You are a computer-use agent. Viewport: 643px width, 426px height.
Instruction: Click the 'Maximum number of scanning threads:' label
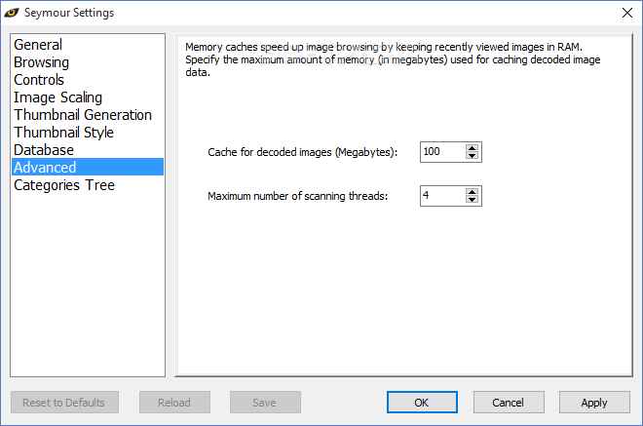pos(298,196)
